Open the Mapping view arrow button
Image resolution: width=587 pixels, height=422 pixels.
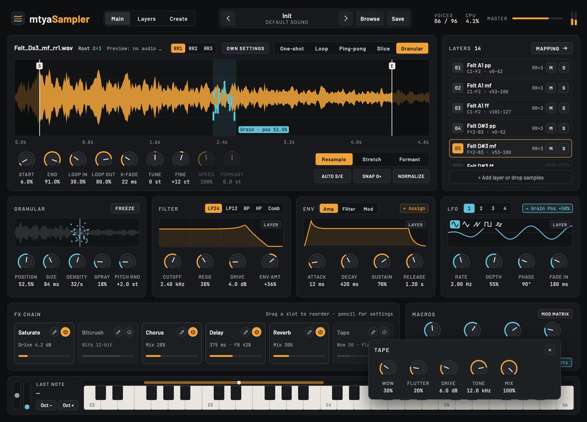551,48
